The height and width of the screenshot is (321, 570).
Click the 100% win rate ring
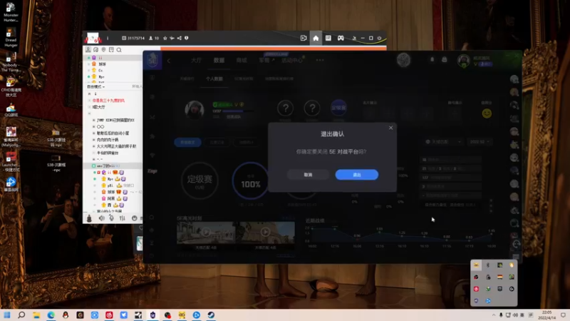click(x=251, y=181)
